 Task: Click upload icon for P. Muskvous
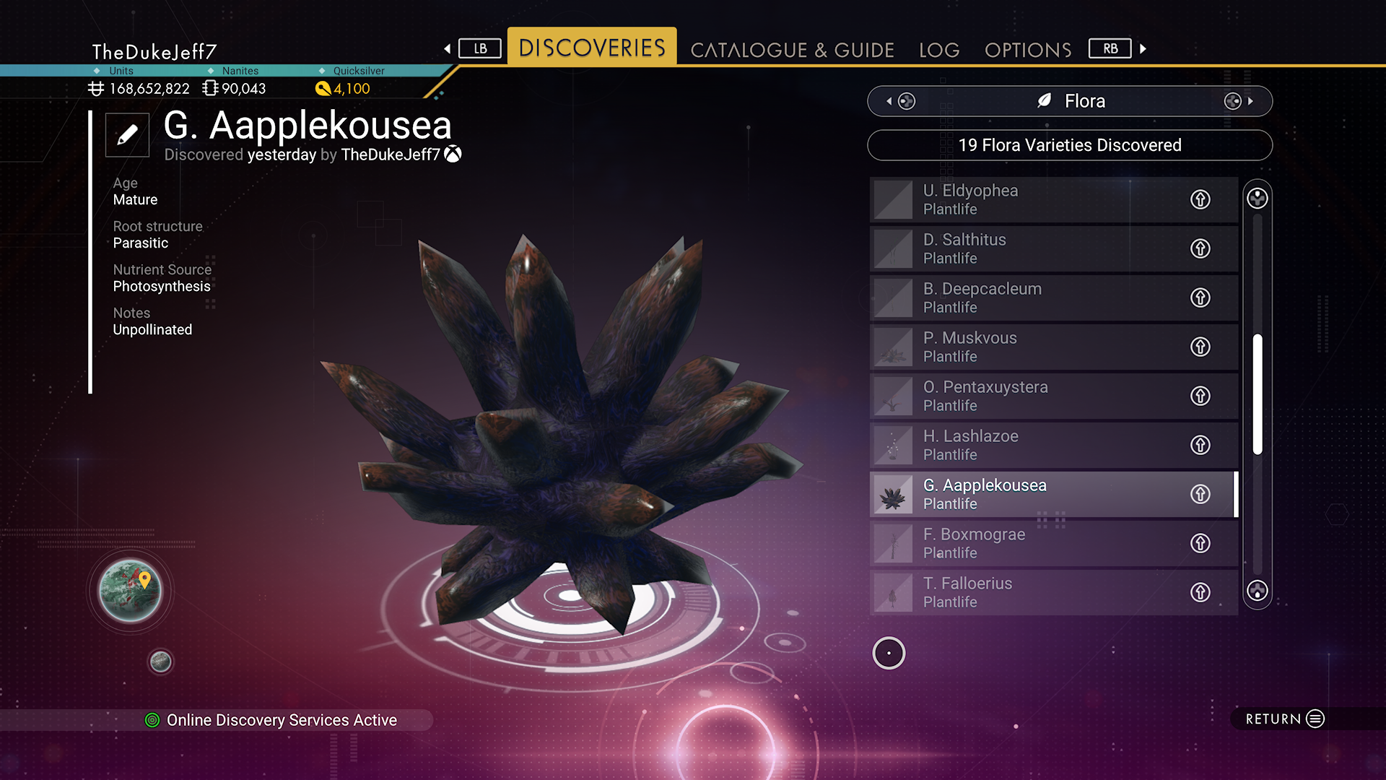(1200, 347)
